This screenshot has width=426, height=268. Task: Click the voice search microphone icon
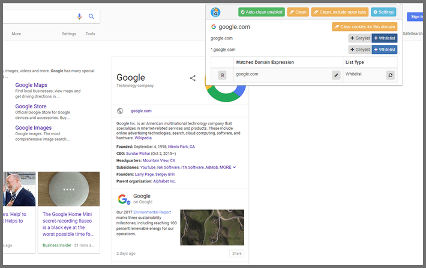79,17
